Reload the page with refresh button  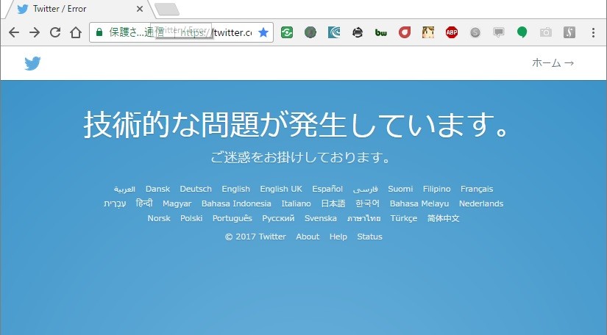click(54, 32)
